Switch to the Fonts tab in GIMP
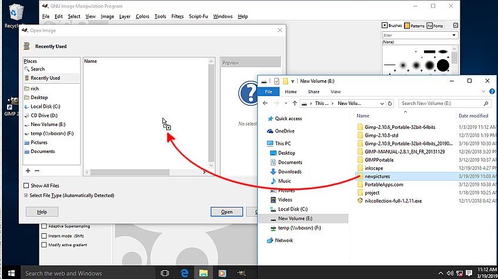 click(435, 26)
